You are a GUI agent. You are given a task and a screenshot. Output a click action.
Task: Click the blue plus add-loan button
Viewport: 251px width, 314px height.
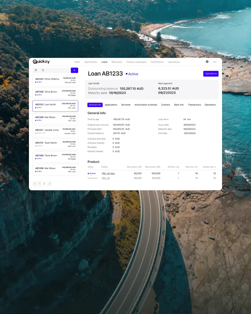[x=75, y=70]
